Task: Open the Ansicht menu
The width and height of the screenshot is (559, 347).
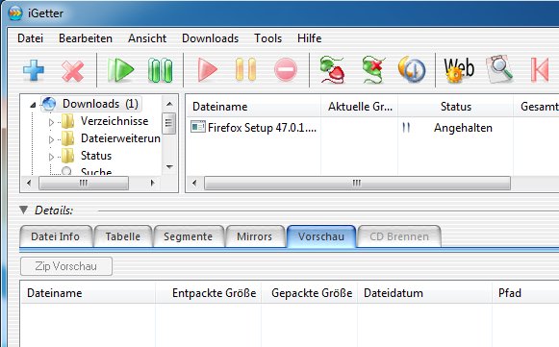Action: coord(147,38)
